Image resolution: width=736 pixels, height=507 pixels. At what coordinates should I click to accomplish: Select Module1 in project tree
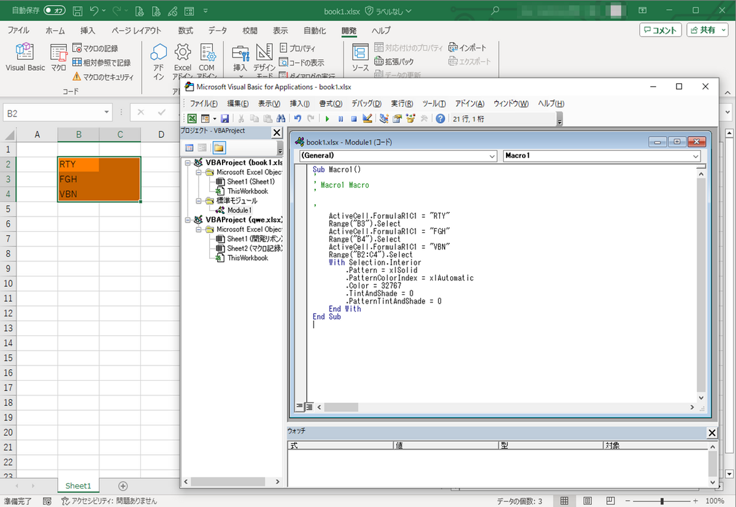240,210
